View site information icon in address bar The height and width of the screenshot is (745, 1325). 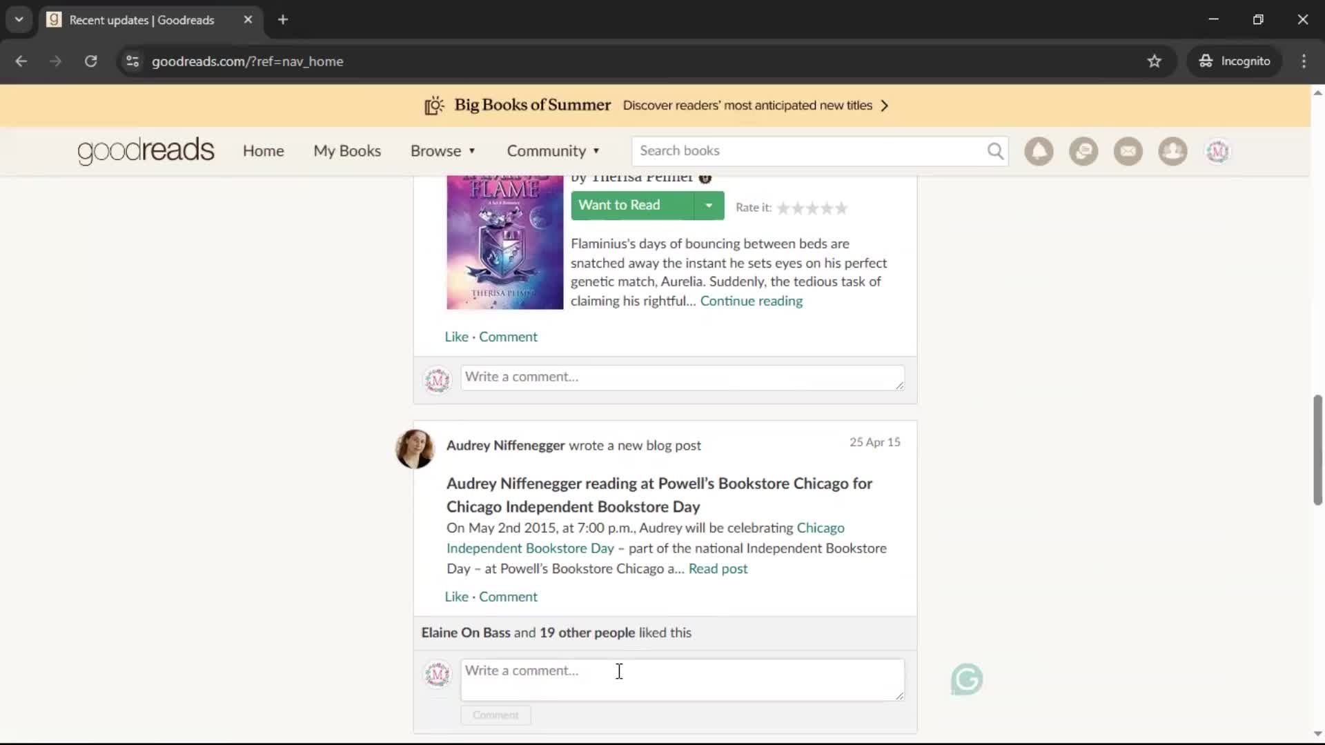[132, 61]
